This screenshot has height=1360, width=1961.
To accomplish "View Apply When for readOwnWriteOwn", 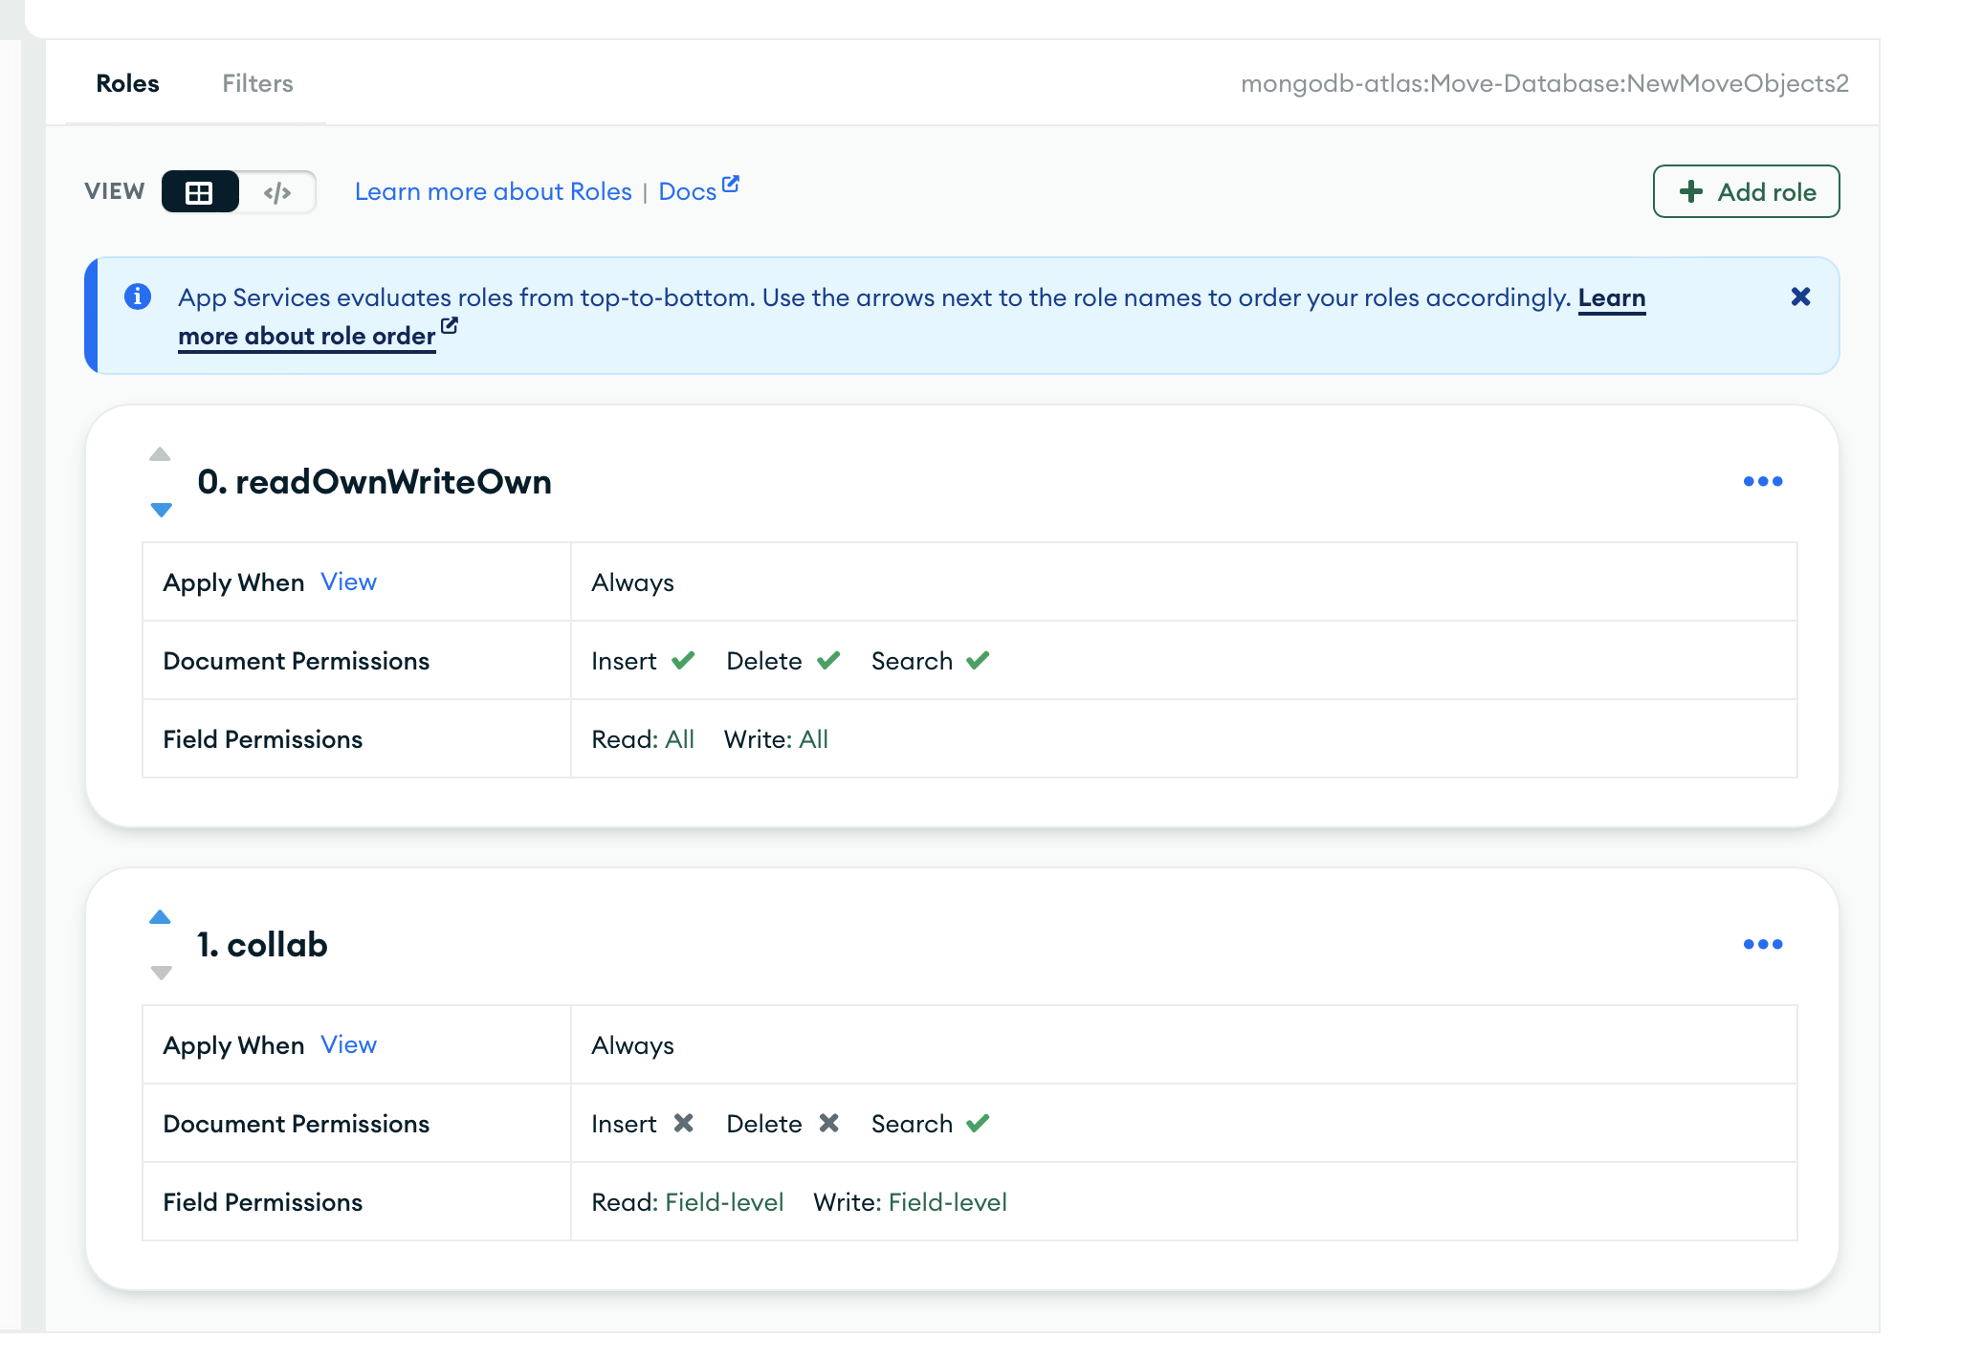I will (348, 581).
